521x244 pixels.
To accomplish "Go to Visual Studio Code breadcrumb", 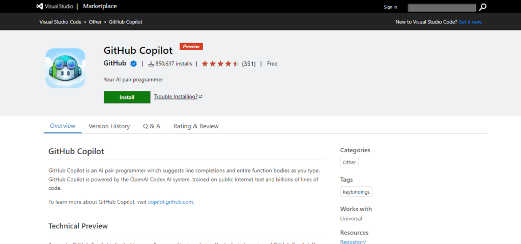I will coord(60,22).
